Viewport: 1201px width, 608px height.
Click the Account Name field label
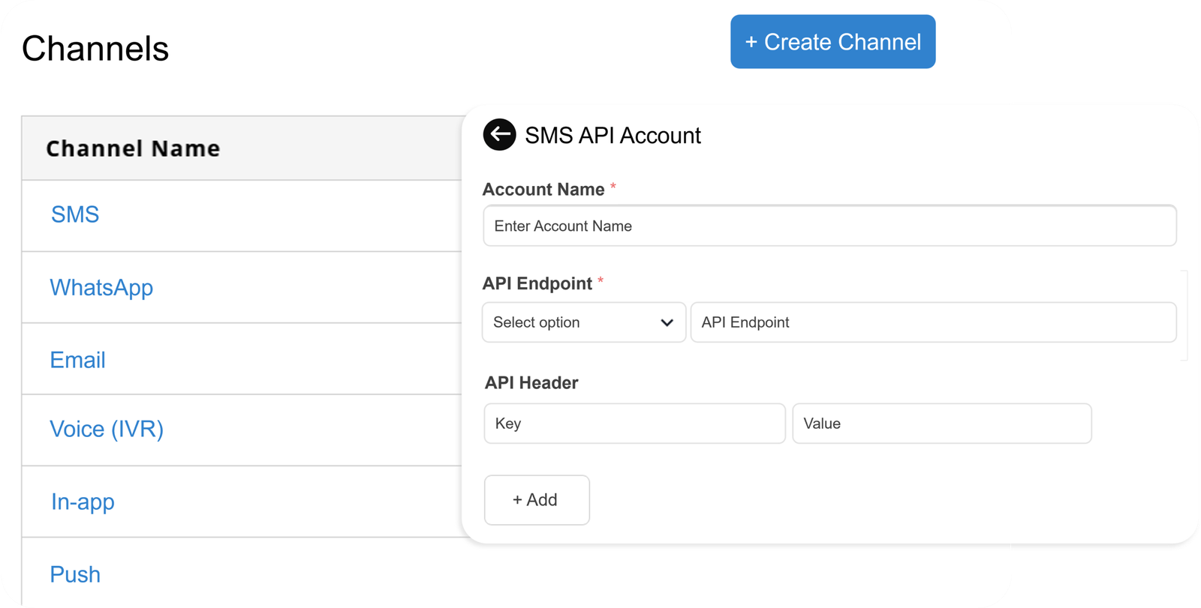click(x=543, y=190)
